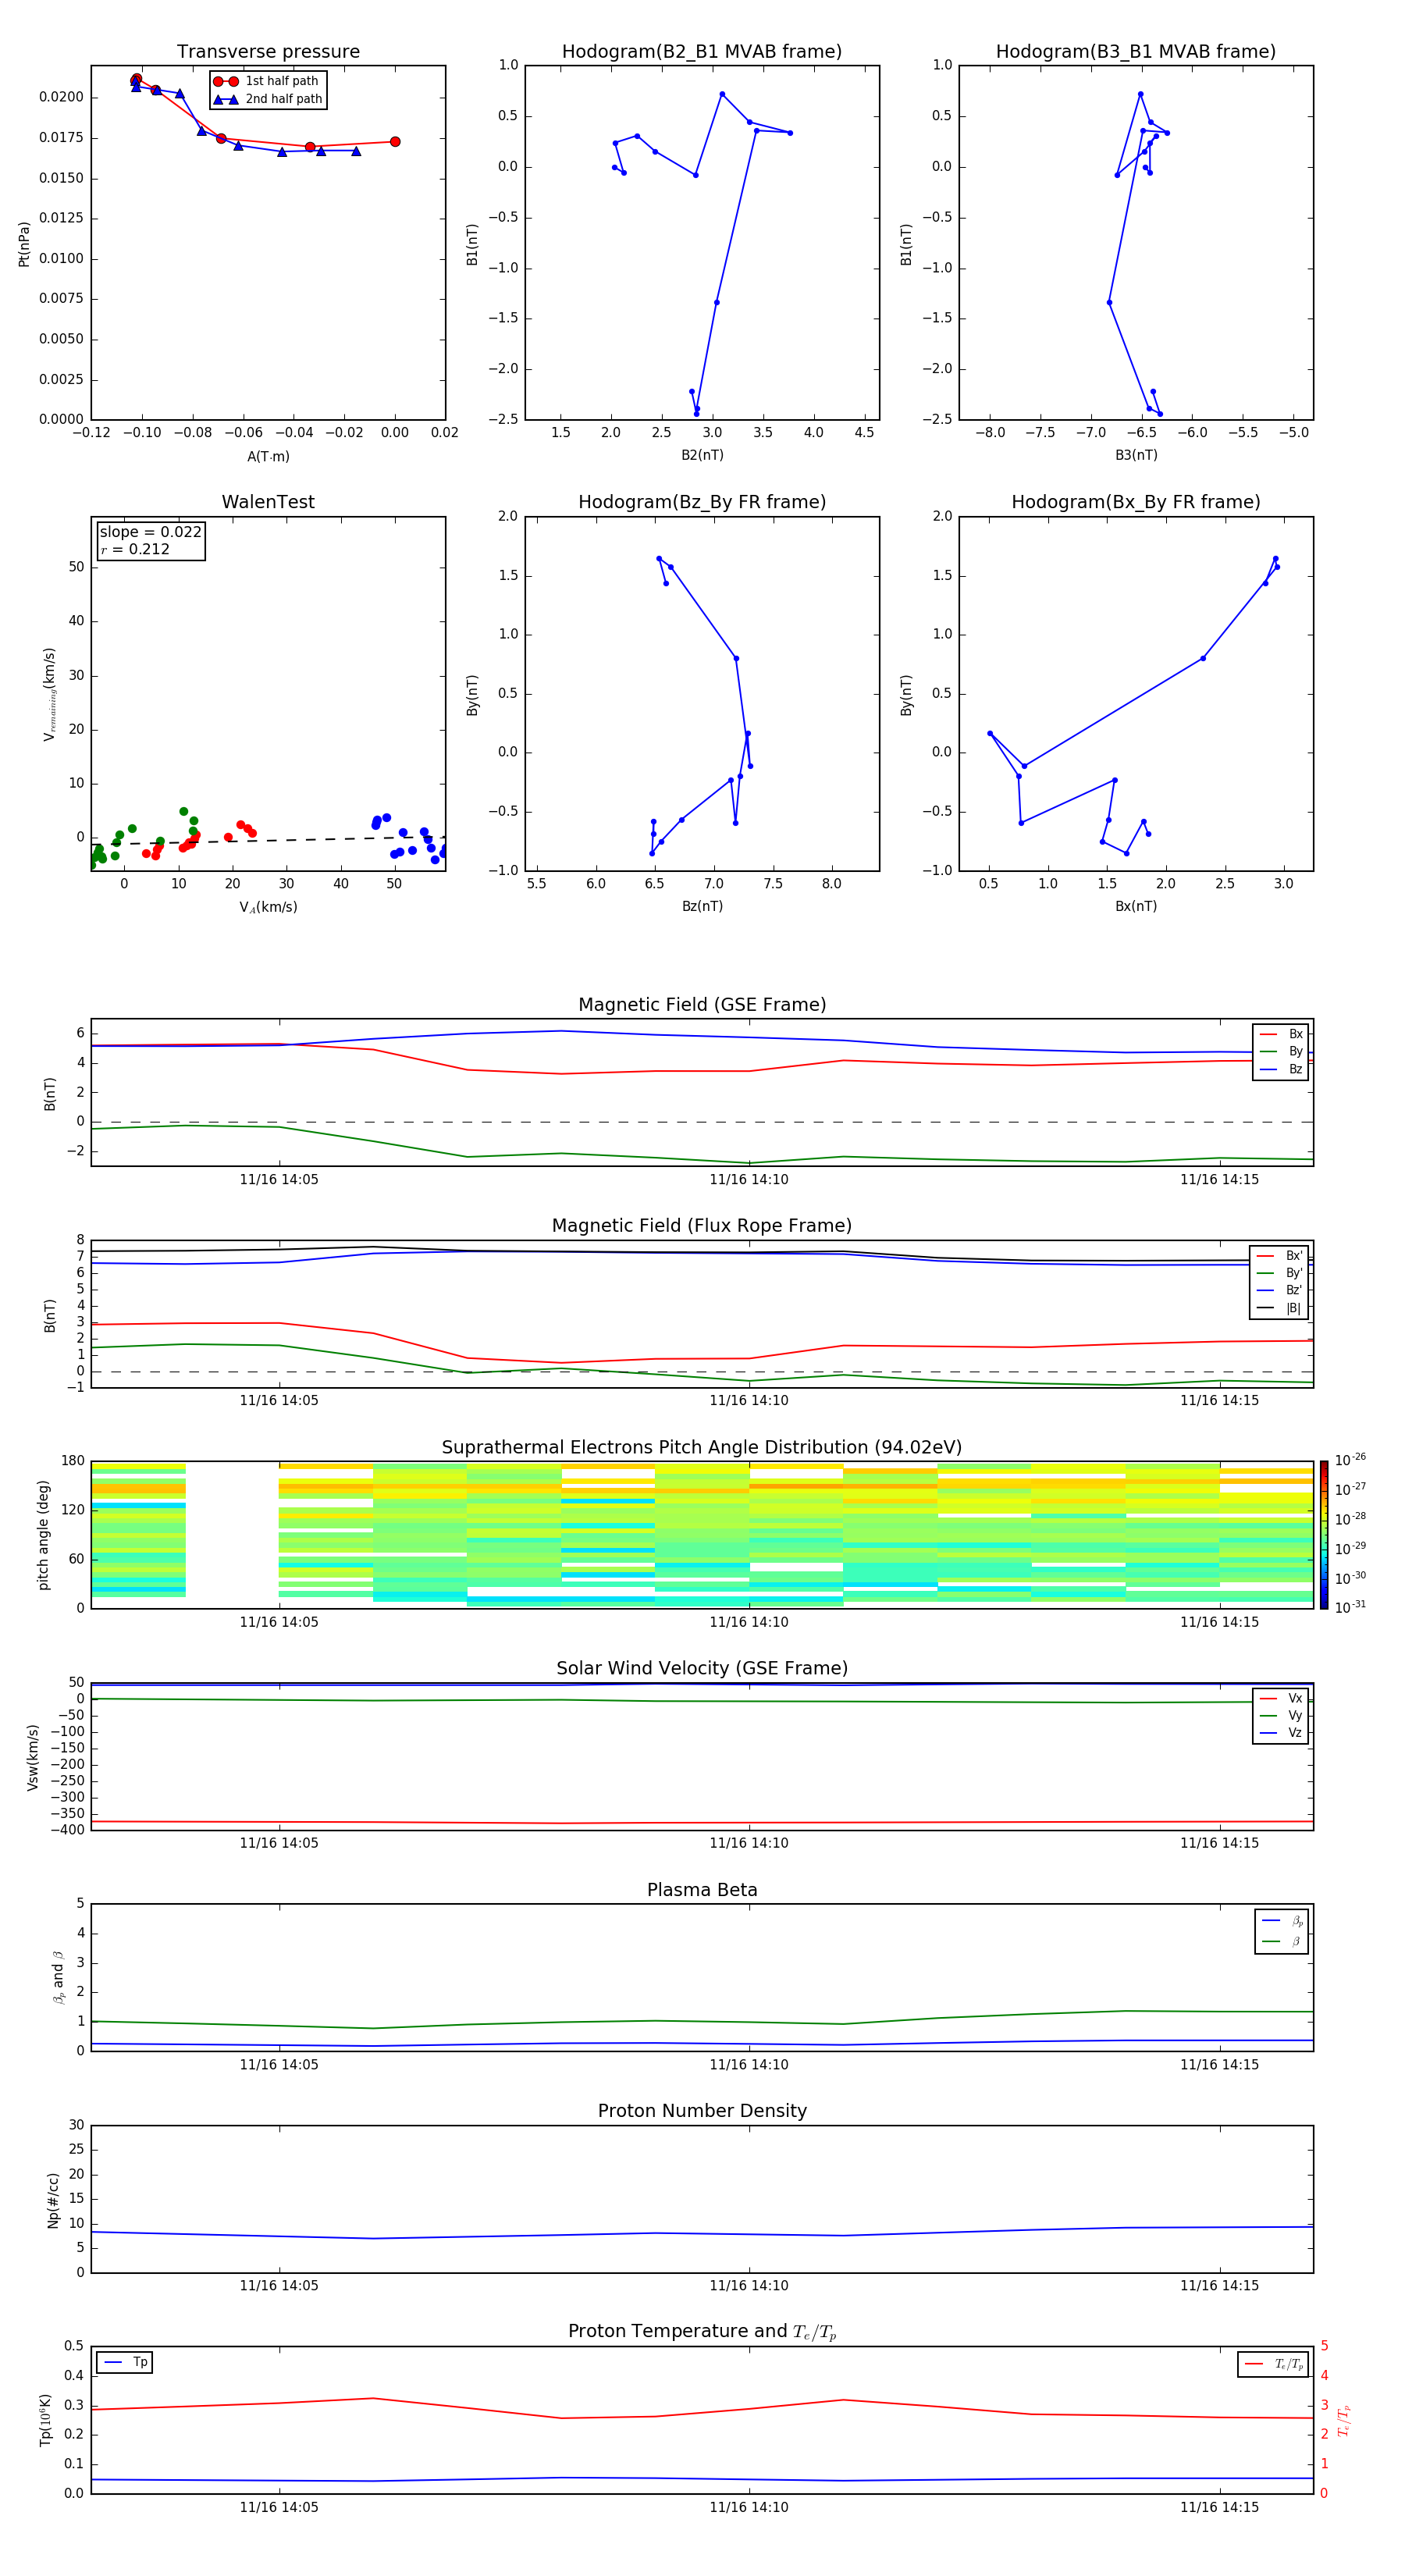Viewport: 1405px width, 2576px height.
Task: Click the 'Np(#/cc)' y-axis label
Action: coord(53,2200)
